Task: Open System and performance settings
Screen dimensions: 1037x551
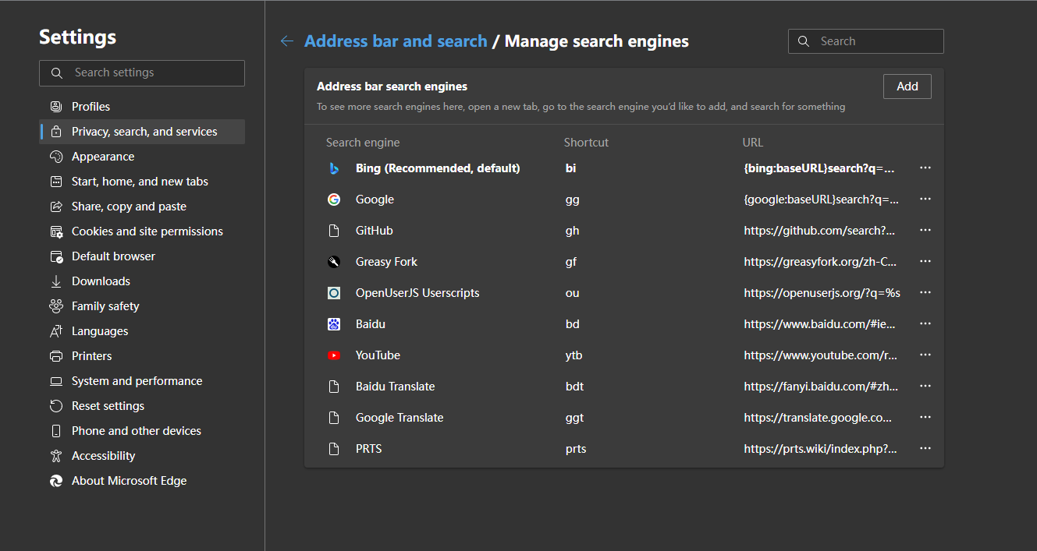Action: (x=142, y=381)
